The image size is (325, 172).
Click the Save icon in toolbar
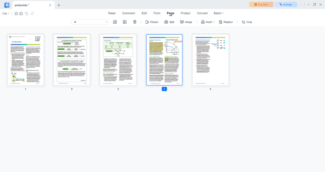(x=16, y=14)
